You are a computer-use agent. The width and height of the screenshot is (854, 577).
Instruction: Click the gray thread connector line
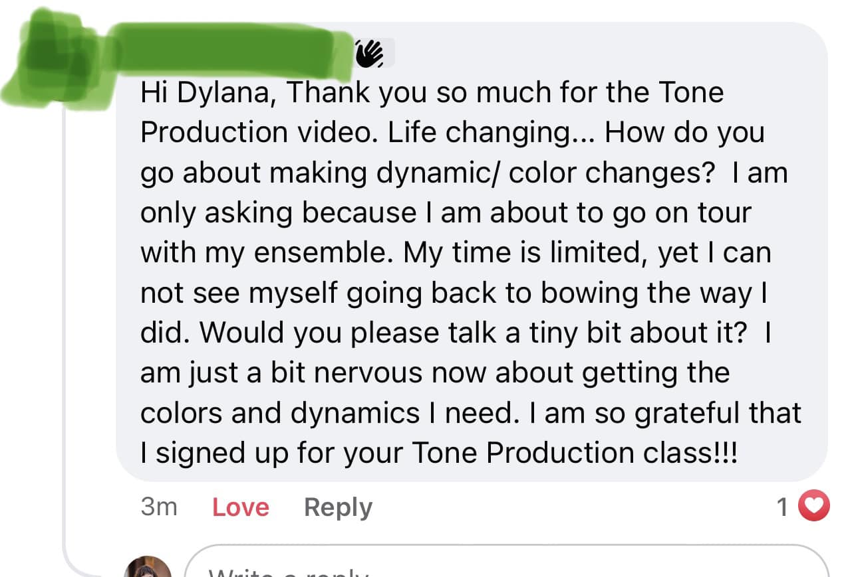point(65,332)
